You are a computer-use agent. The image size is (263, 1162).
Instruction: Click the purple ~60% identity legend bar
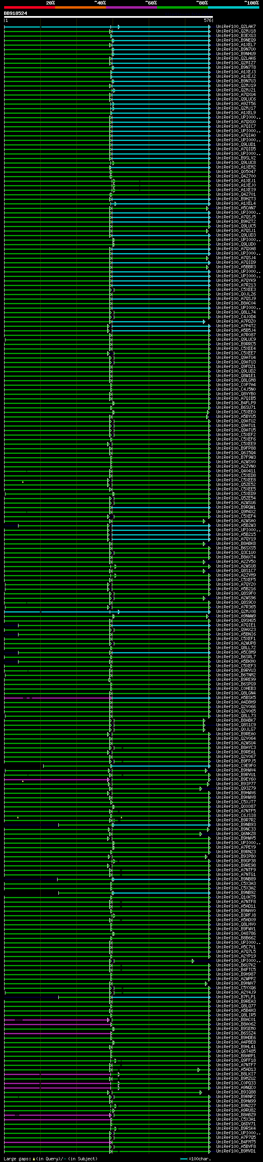click(132, 7)
